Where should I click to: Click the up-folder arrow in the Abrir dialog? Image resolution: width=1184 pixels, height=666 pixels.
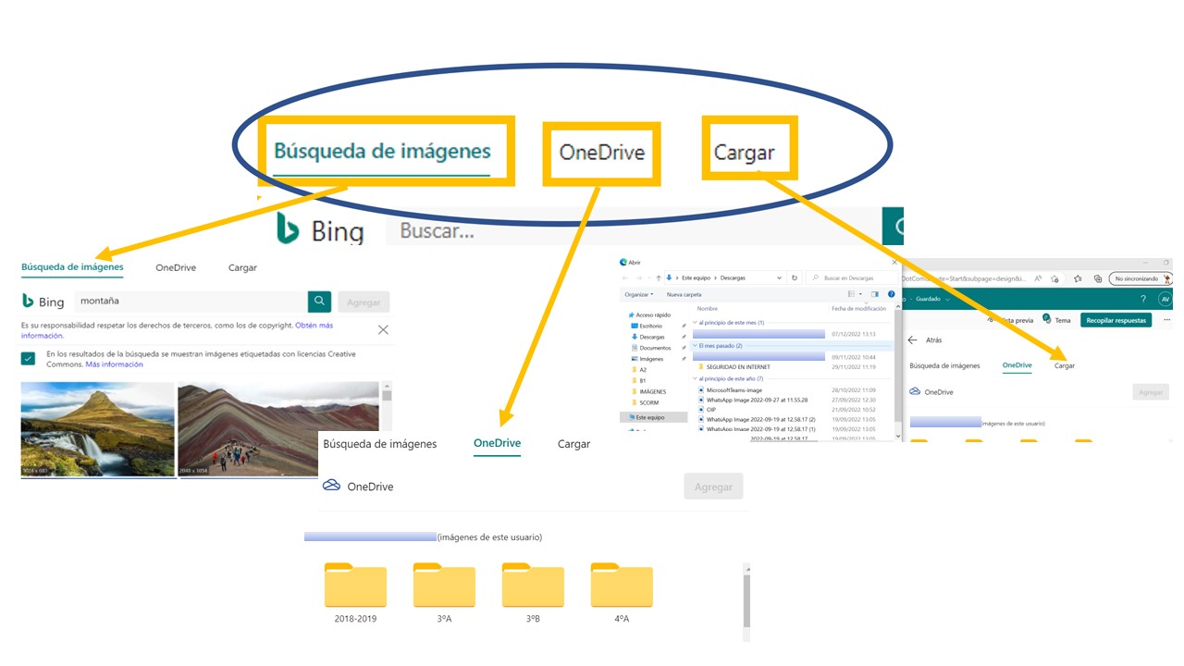tap(659, 277)
